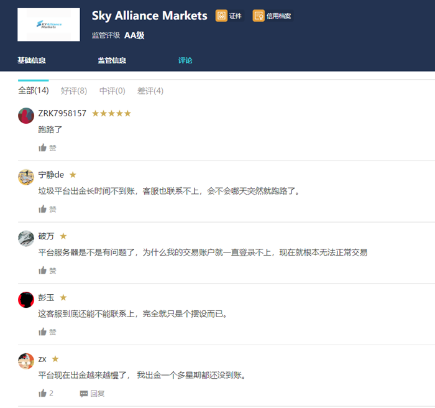Open the 监管信息 tab
This screenshot has height=408, width=435.
point(112,60)
